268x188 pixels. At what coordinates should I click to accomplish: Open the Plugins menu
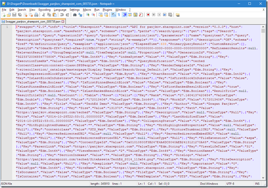[107, 10]
